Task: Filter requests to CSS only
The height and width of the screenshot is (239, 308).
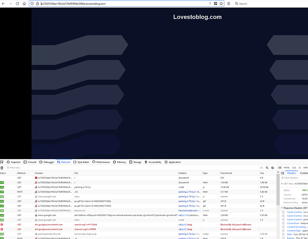Action: 294,168
